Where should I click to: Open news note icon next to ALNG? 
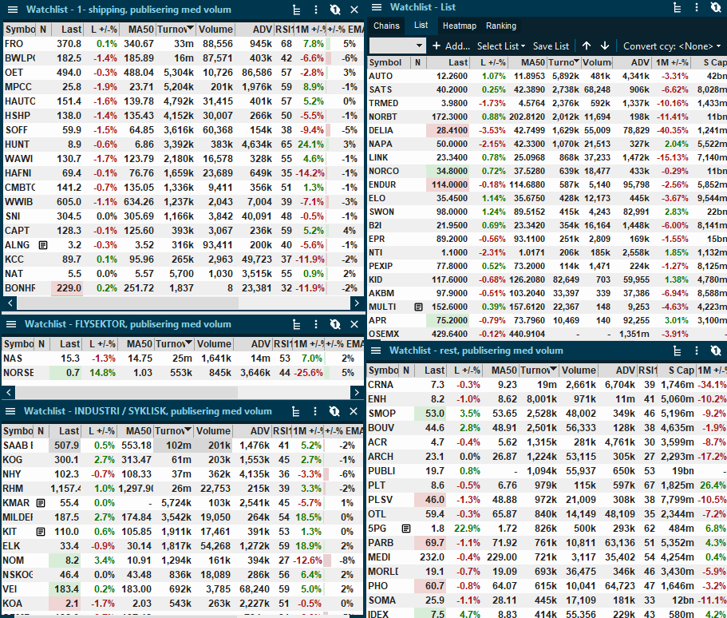(43, 245)
